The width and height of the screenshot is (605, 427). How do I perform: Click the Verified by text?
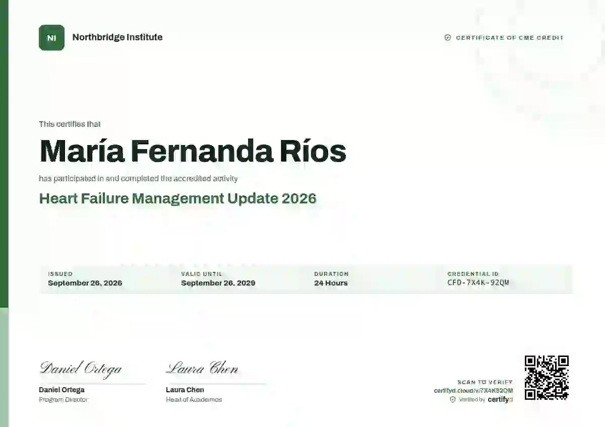472,400
